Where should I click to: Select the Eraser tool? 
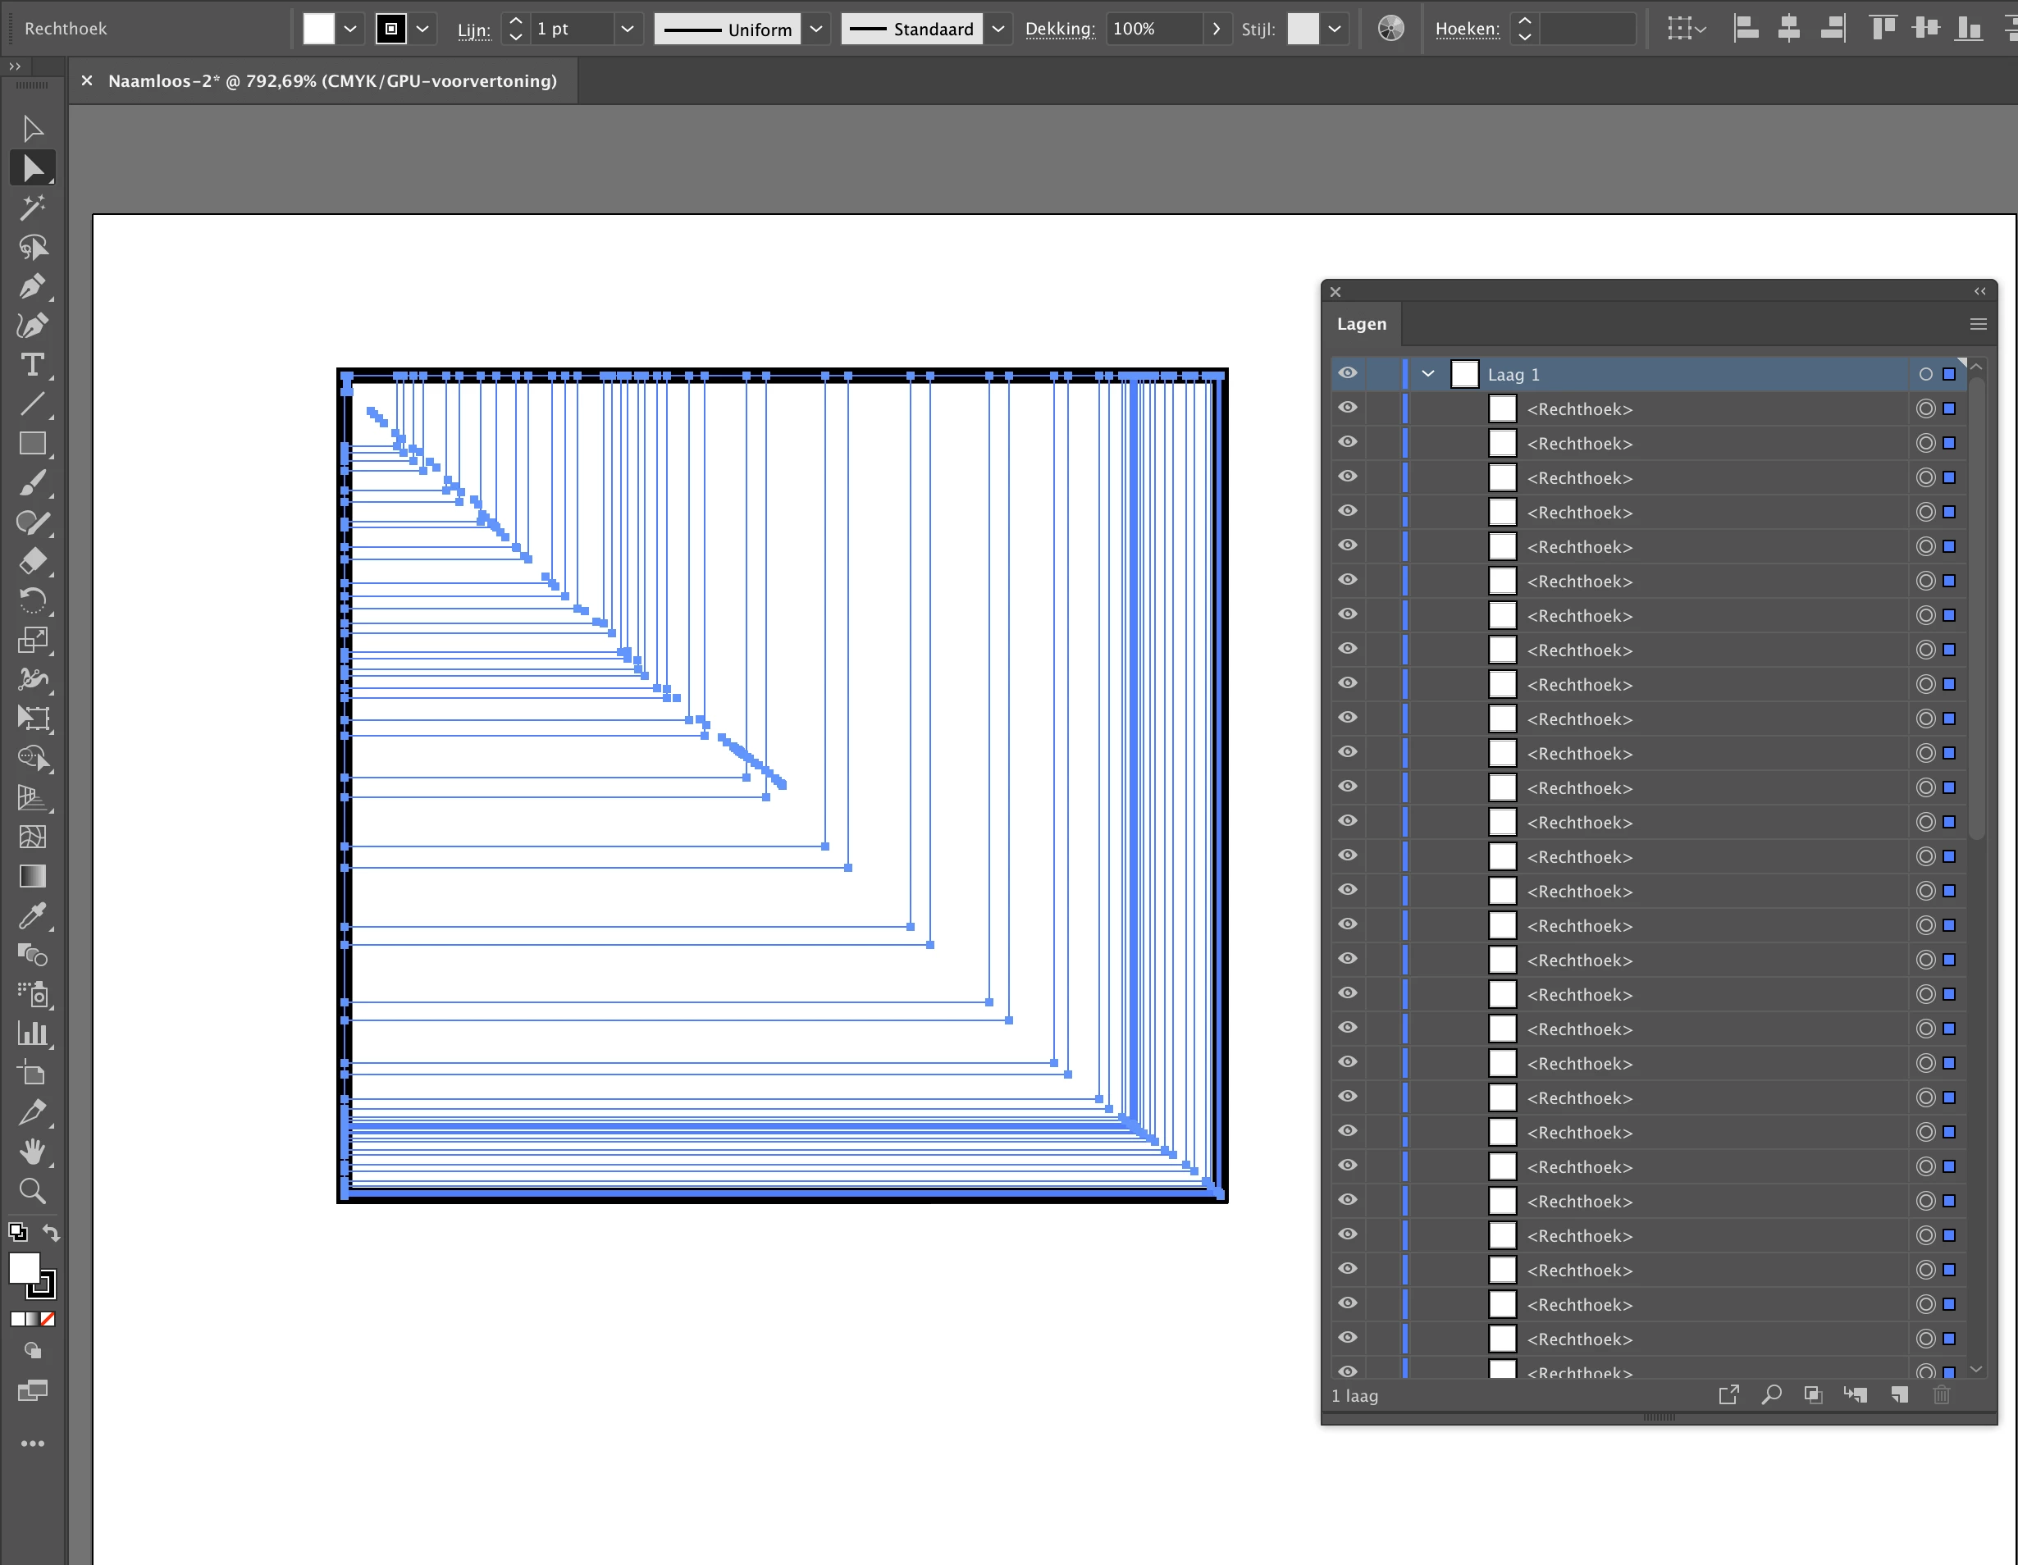point(31,561)
